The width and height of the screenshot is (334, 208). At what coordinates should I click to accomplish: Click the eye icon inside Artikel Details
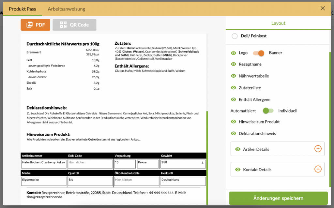239,149
